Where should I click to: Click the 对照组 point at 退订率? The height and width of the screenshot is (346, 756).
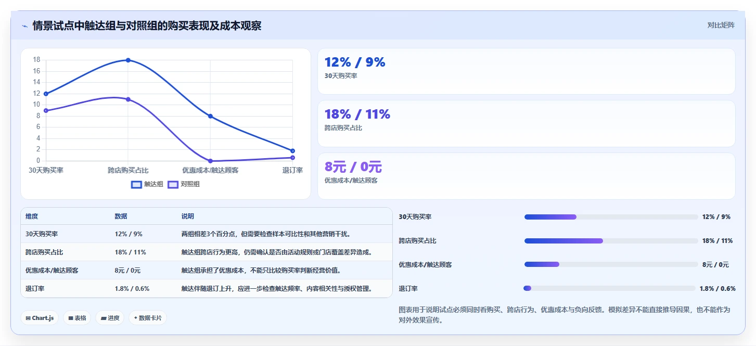(292, 158)
